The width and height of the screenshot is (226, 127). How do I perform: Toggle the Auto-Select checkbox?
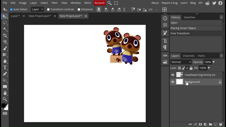click(11, 9)
